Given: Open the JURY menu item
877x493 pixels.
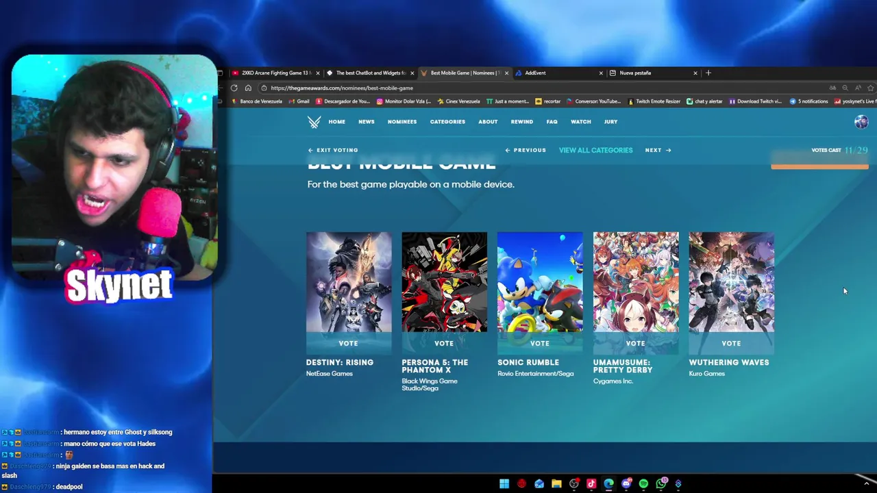Looking at the screenshot, I should click(611, 122).
